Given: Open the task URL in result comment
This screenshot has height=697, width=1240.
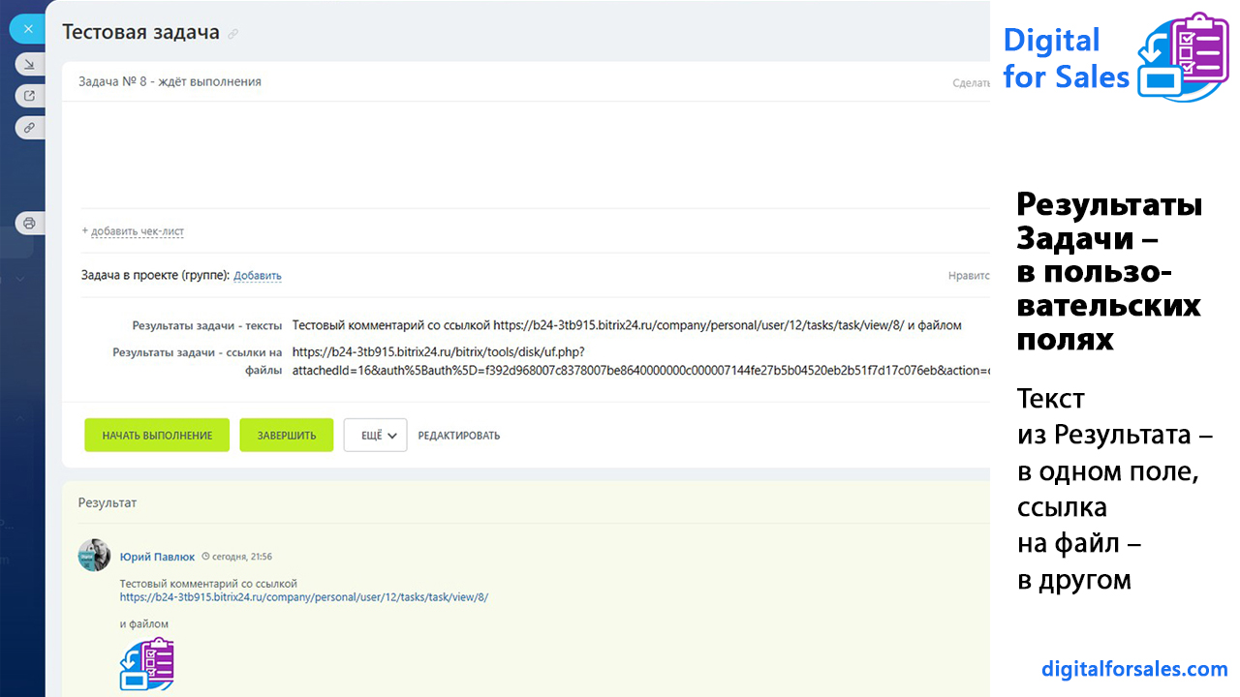Looking at the screenshot, I should [304, 597].
